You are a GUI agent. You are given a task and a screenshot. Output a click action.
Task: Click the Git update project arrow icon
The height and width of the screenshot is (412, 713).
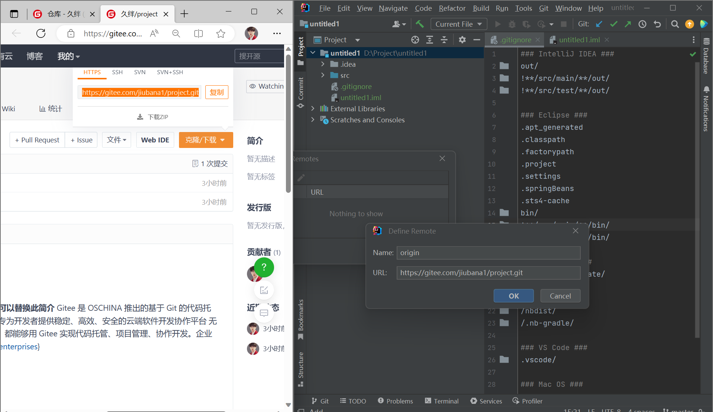(x=599, y=24)
